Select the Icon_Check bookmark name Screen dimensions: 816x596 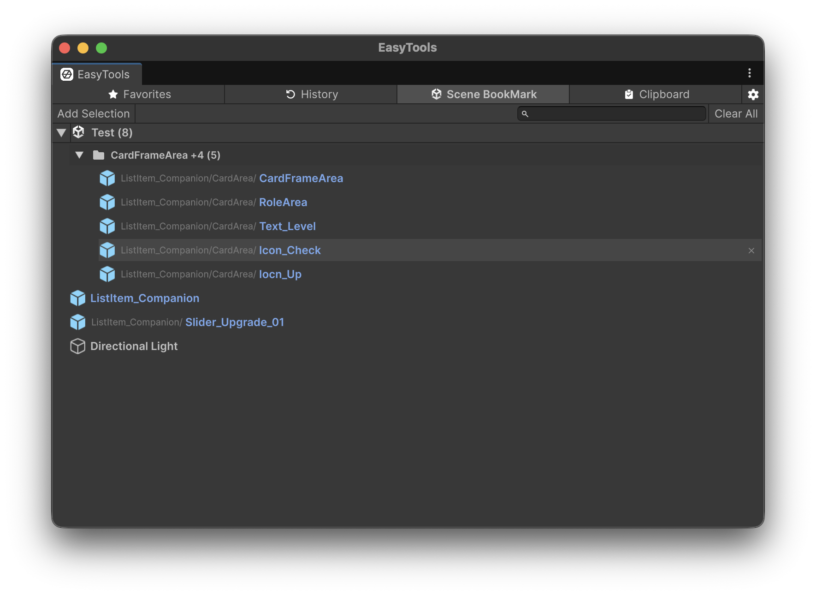[x=290, y=250]
